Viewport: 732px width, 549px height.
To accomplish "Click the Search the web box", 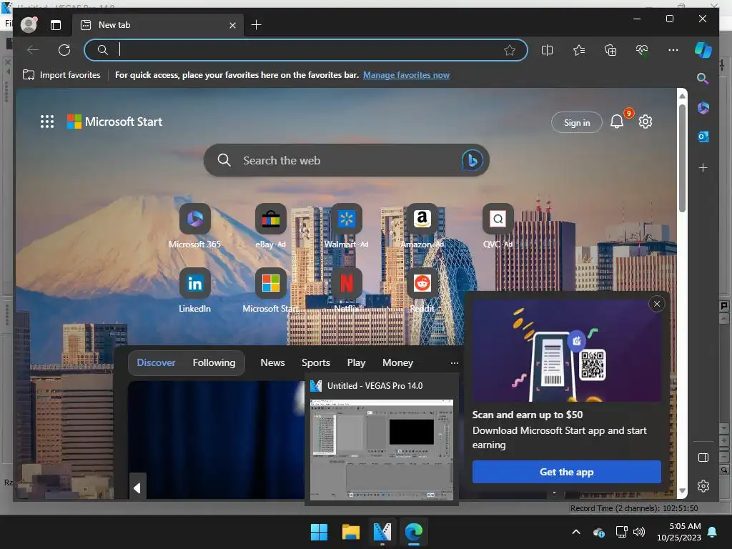I will tap(347, 160).
